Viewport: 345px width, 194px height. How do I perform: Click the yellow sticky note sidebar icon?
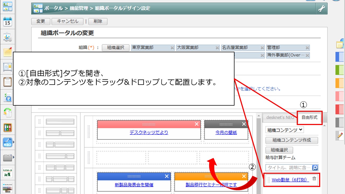(7, 52)
